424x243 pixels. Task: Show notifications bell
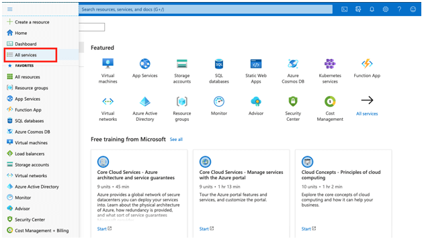click(x=372, y=9)
